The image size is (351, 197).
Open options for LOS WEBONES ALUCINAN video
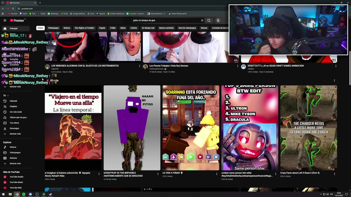[x=140, y=66]
